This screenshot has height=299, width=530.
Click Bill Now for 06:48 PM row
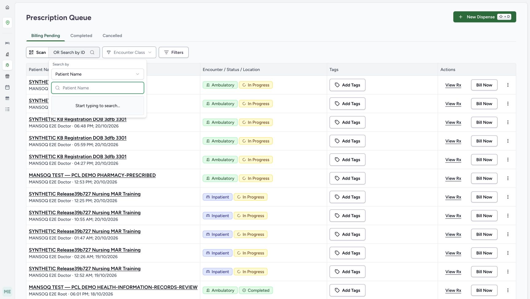click(x=484, y=122)
